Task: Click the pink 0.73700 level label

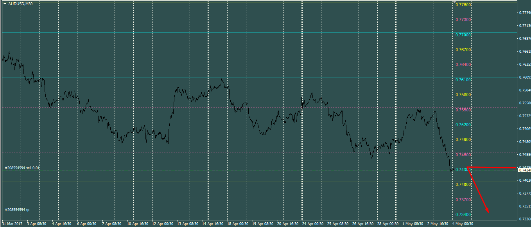Action: (463, 200)
